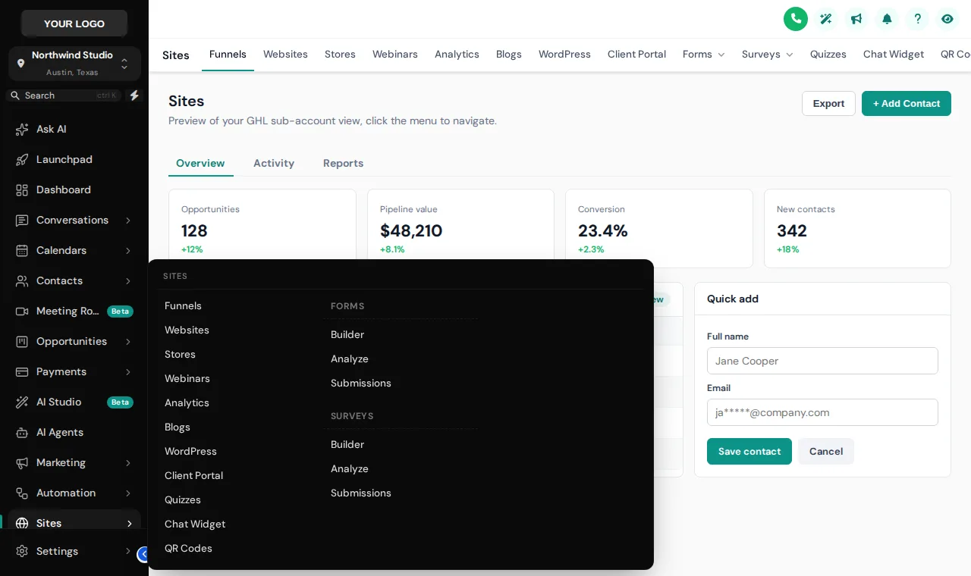
Task: Select Submissions under Surveys in flyout
Action: point(361,493)
